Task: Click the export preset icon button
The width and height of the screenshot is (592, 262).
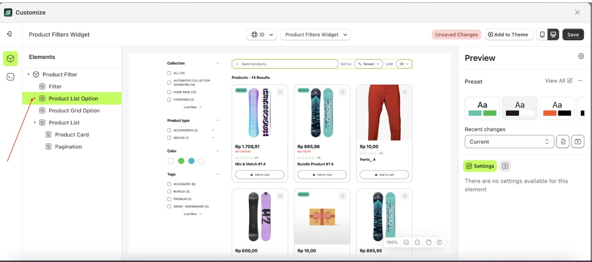Action: click(578, 142)
